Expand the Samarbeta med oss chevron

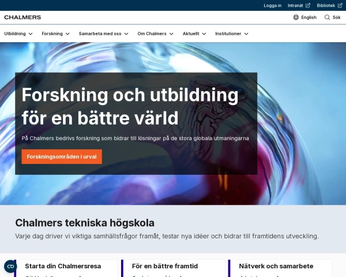(x=126, y=34)
